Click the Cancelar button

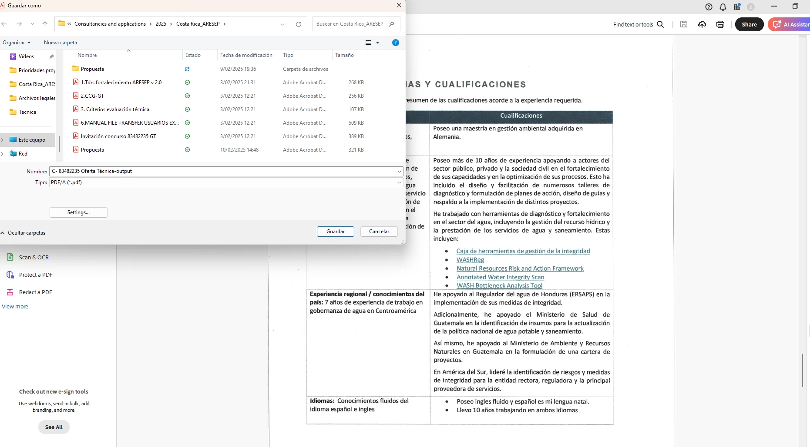(379, 232)
